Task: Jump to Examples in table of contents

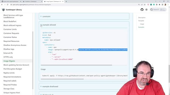Action: tap(141, 27)
